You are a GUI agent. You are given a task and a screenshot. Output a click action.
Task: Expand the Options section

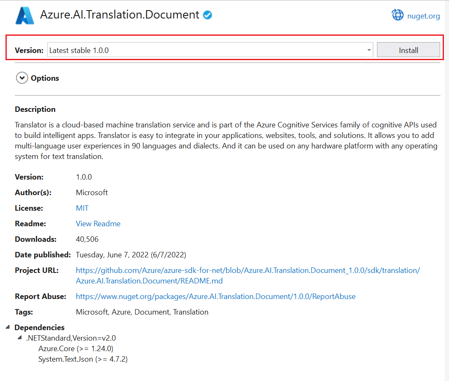click(x=45, y=78)
